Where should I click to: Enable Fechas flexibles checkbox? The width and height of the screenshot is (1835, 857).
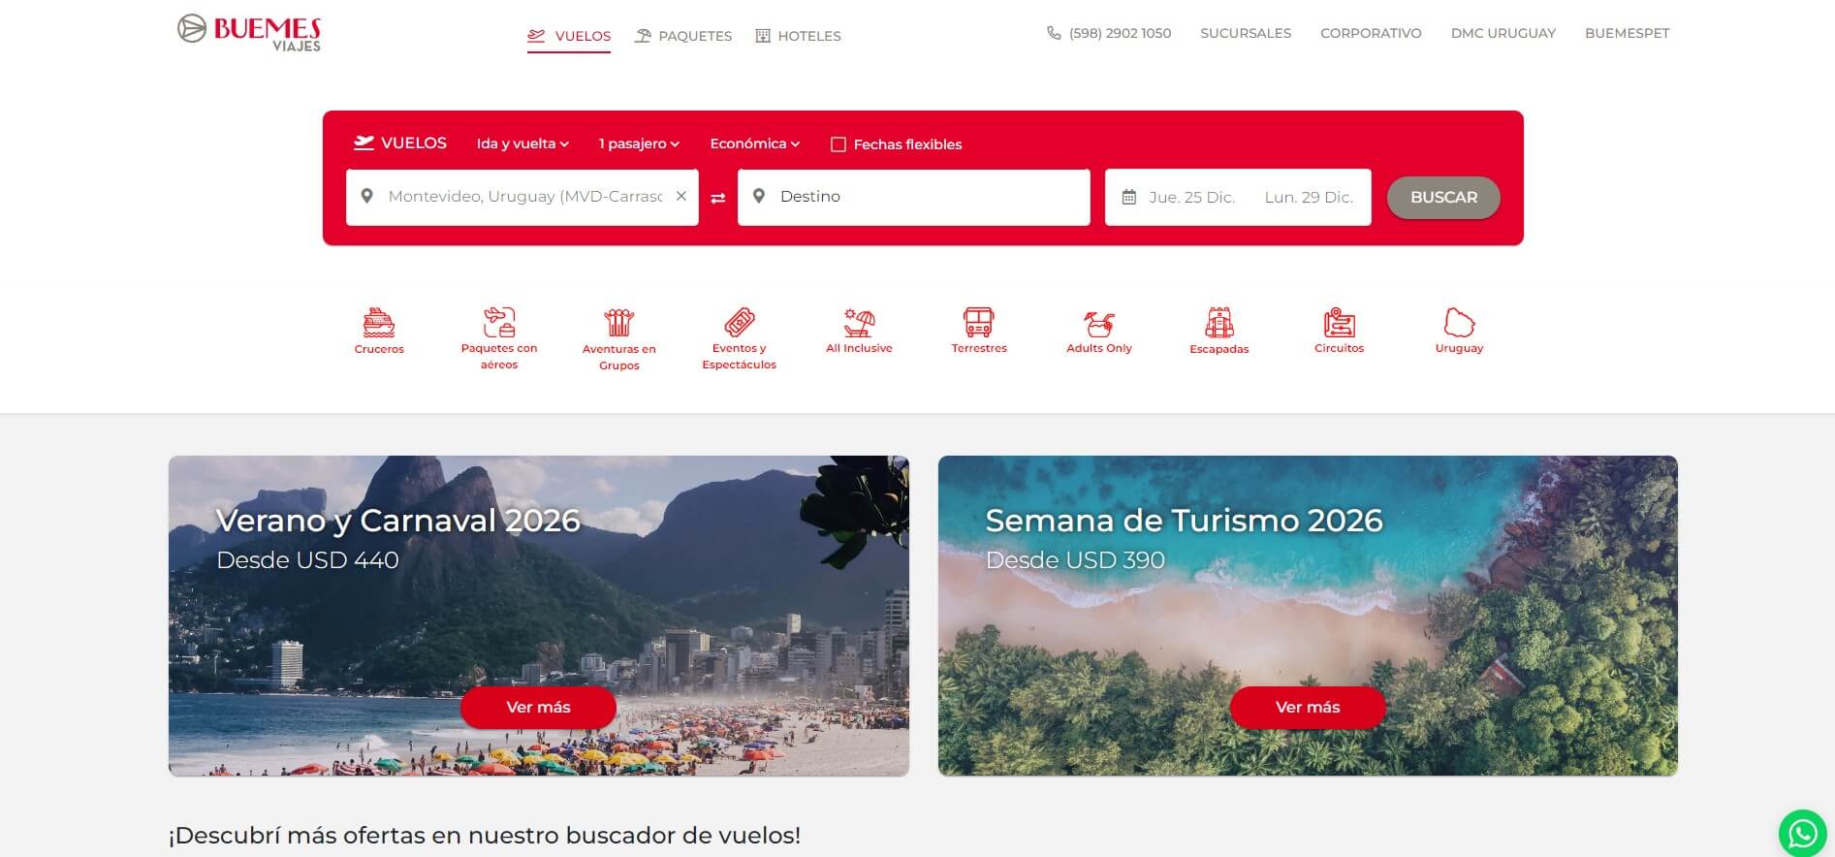tap(838, 144)
